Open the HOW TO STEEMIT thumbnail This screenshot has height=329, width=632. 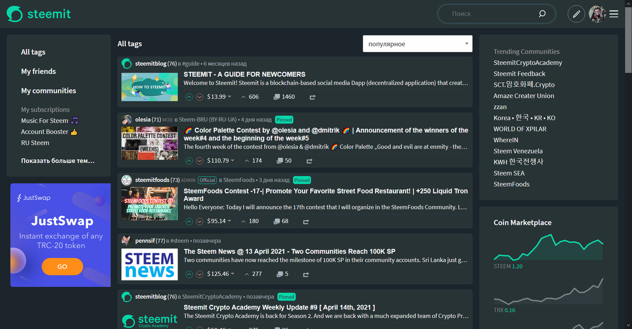(x=149, y=87)
